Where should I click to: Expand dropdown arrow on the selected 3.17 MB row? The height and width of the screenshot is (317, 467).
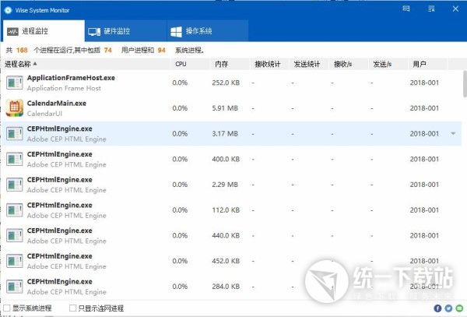[x=453, y=133]
